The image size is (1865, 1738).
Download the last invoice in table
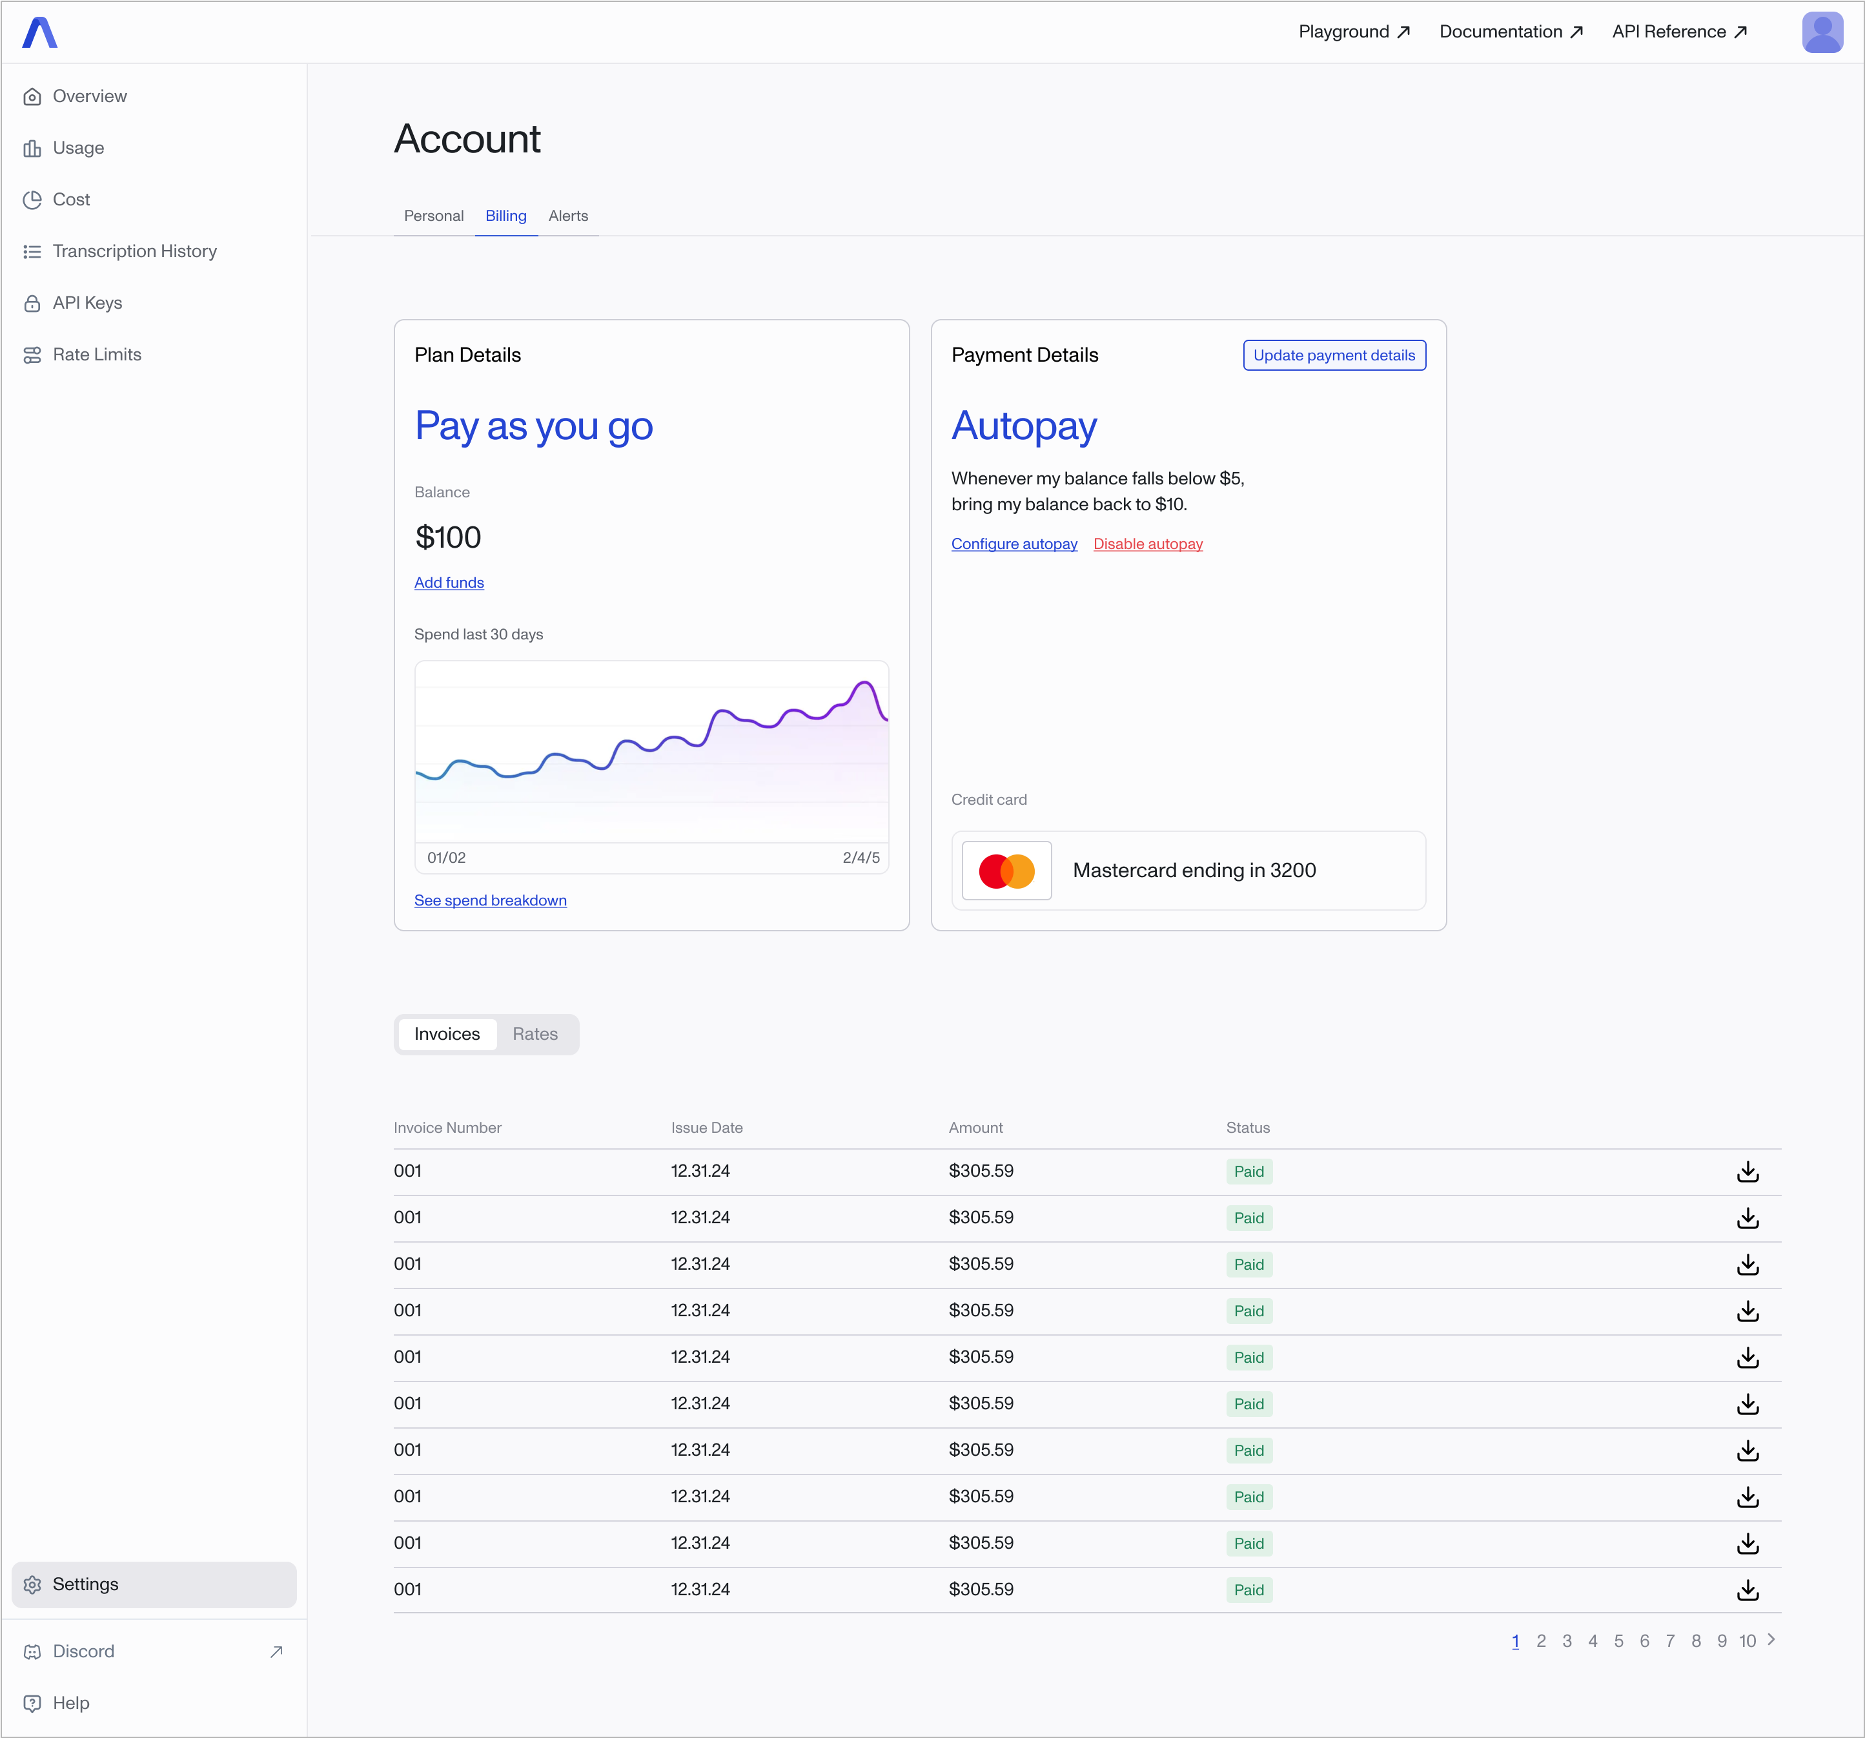[1747, 1591]
